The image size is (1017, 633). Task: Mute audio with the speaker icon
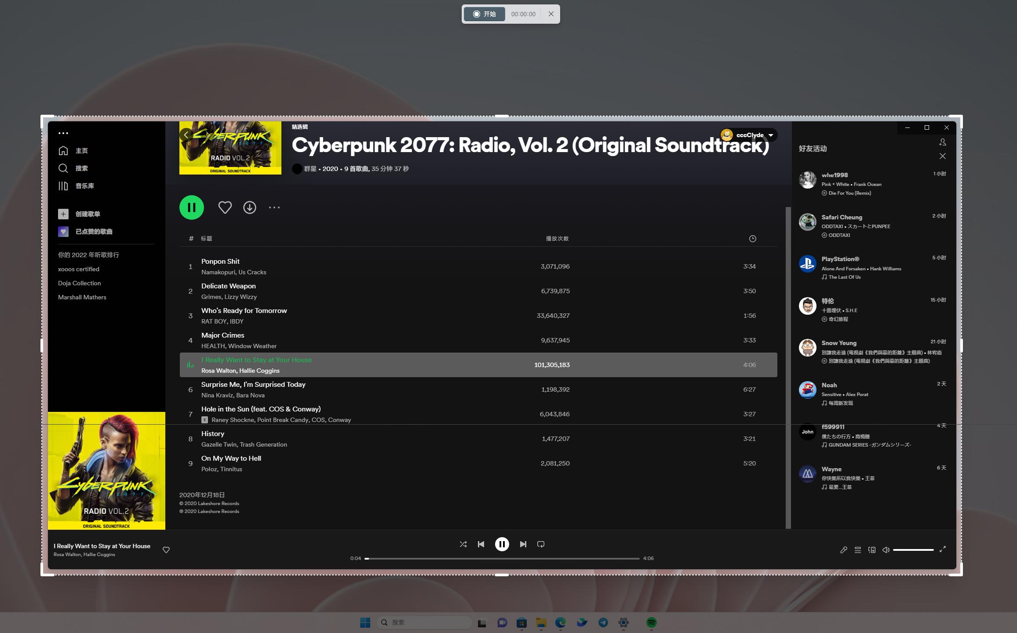886,550
